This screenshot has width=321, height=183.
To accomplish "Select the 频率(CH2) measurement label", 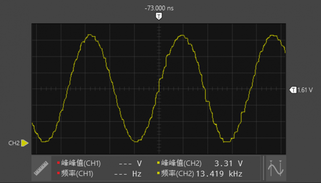I will coord(177,174).
